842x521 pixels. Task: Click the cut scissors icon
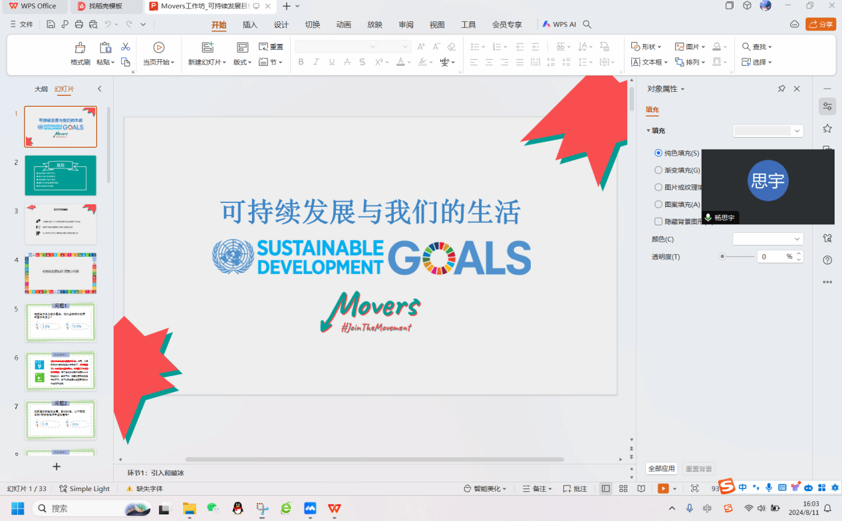(x=125, y=47)
